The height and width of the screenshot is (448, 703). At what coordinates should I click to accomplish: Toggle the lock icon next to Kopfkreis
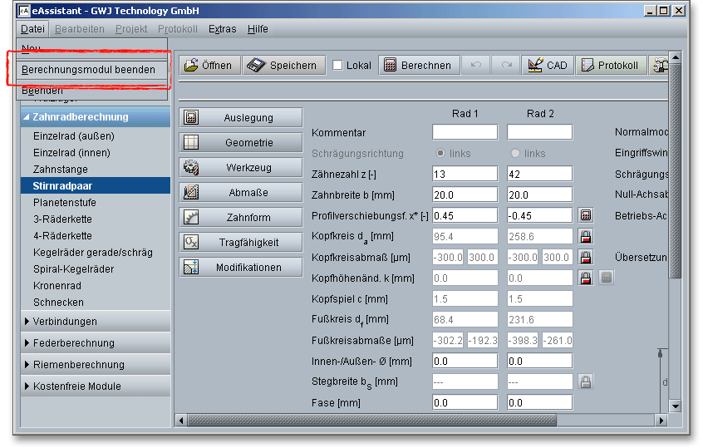pyautogui.click(x=586, y=236)
